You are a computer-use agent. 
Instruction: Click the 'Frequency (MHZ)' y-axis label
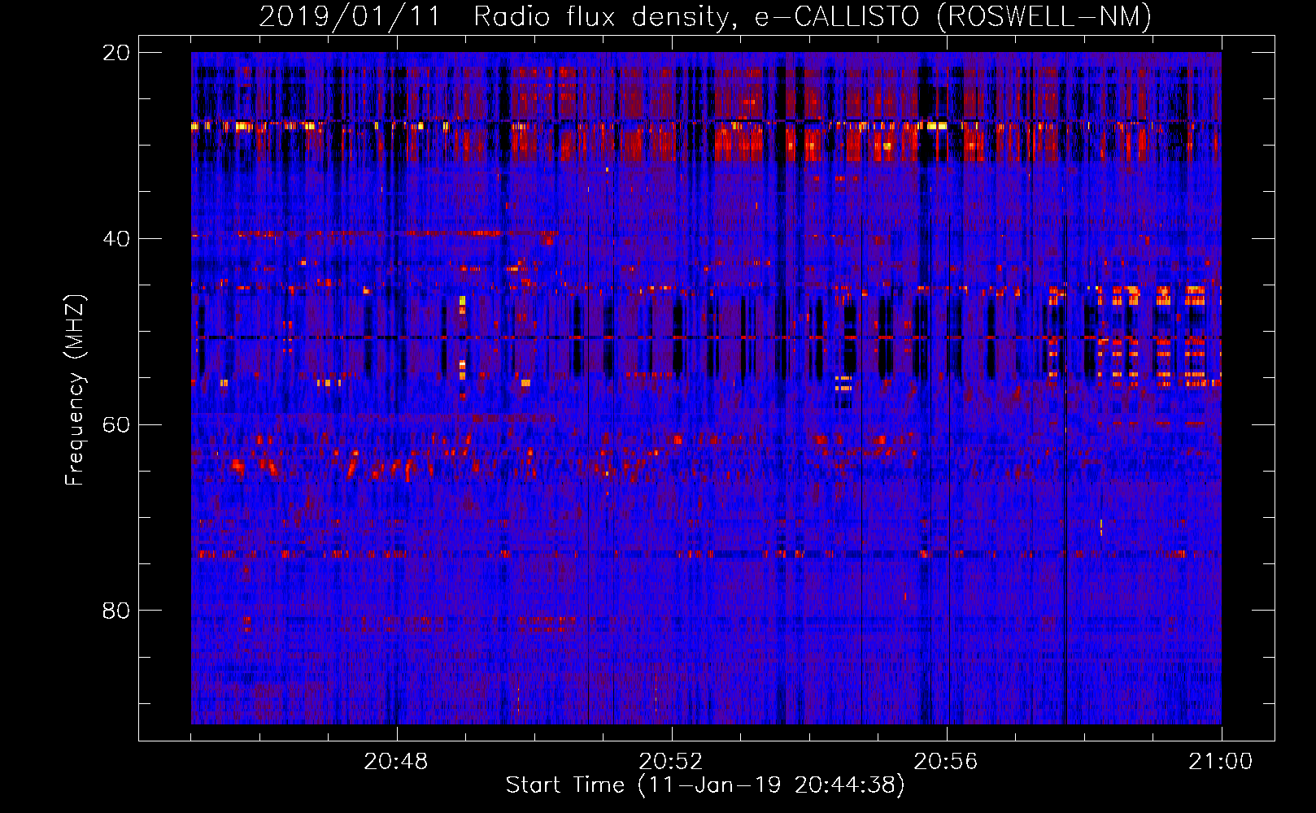pos(75,390)
